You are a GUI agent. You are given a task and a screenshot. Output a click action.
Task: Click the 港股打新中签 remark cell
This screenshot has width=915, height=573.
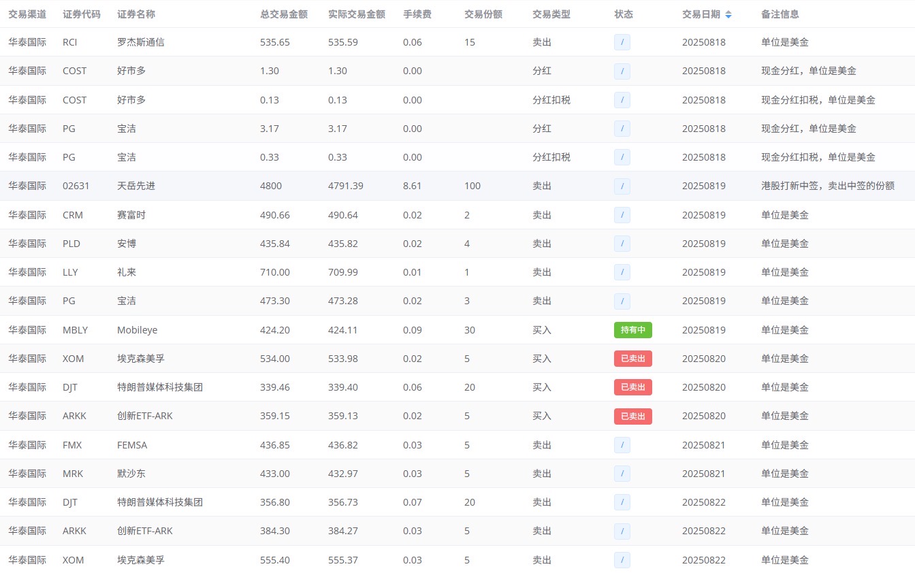[828, 186]
